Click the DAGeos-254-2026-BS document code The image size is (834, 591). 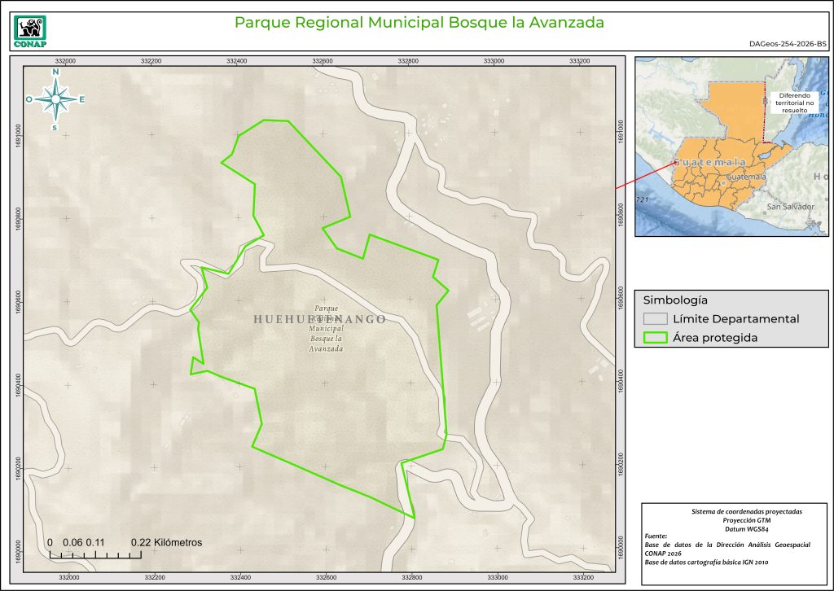click(787, 45)
